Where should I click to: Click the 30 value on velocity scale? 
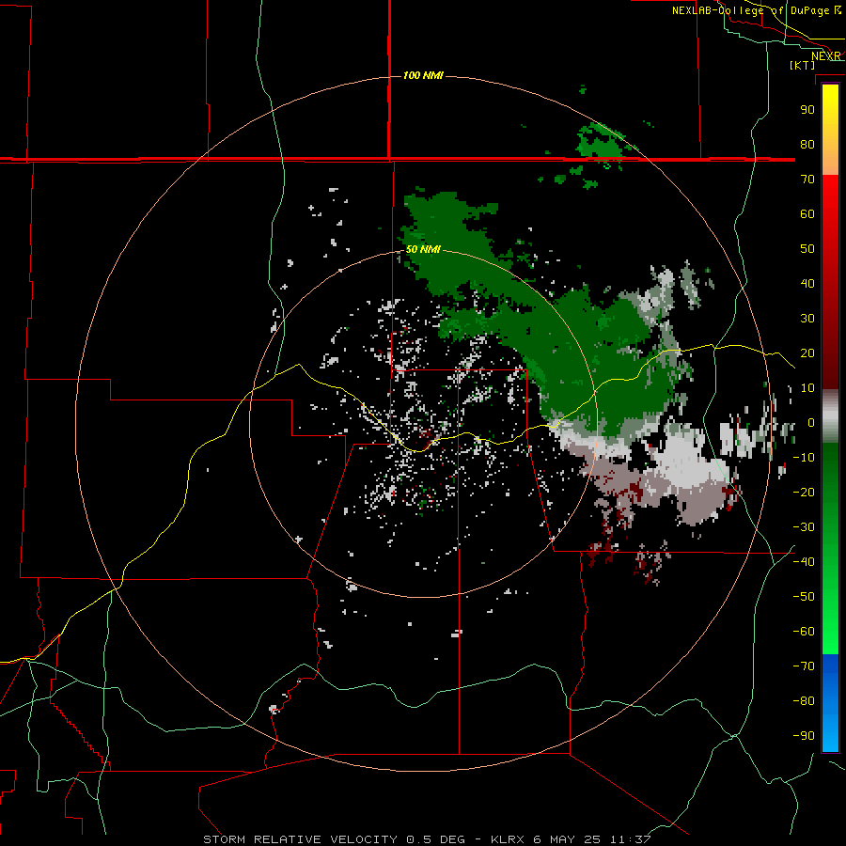coord(807,319)
